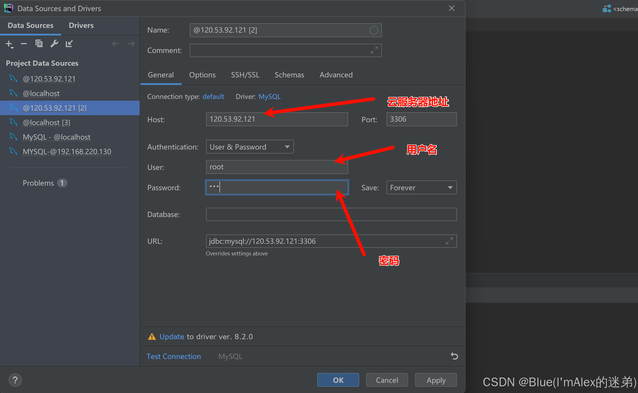
Task: Open the Options tab
Action: tap(202, 75)
